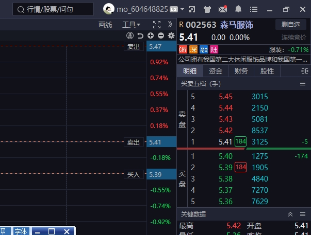Click the 5.47 price marker on axis
The height and width of the screenshot is (235, 311).
(161, 46)
